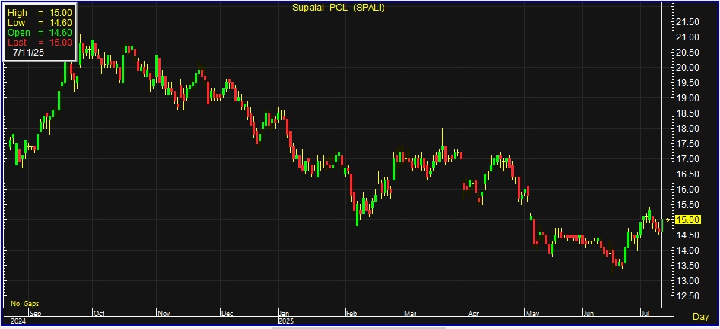The width and height of the screenshot is (720, 329).
Task: Click the 14.50 price axis label
Action: [x=688, y=235]
